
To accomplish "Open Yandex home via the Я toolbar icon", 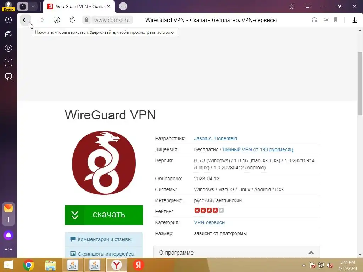I will [57, 20].
